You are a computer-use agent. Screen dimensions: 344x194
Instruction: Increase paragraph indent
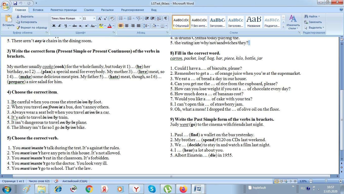click(153, 18)
